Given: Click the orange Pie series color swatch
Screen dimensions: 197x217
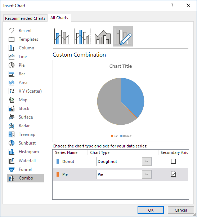Looking at the screenshot, I should tap(58, 174).
